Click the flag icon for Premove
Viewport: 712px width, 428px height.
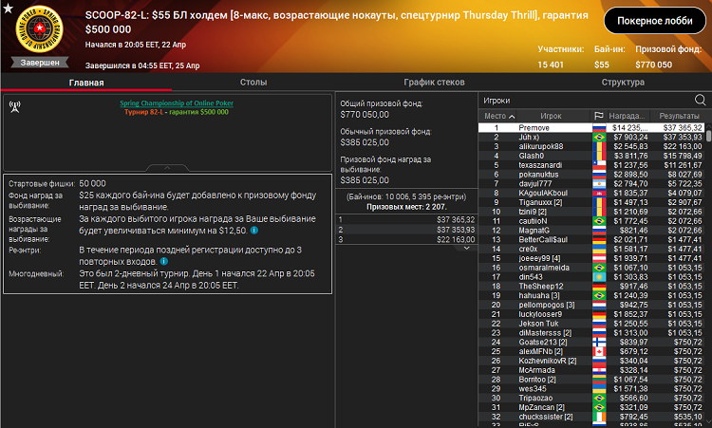[x=599, y=128]
